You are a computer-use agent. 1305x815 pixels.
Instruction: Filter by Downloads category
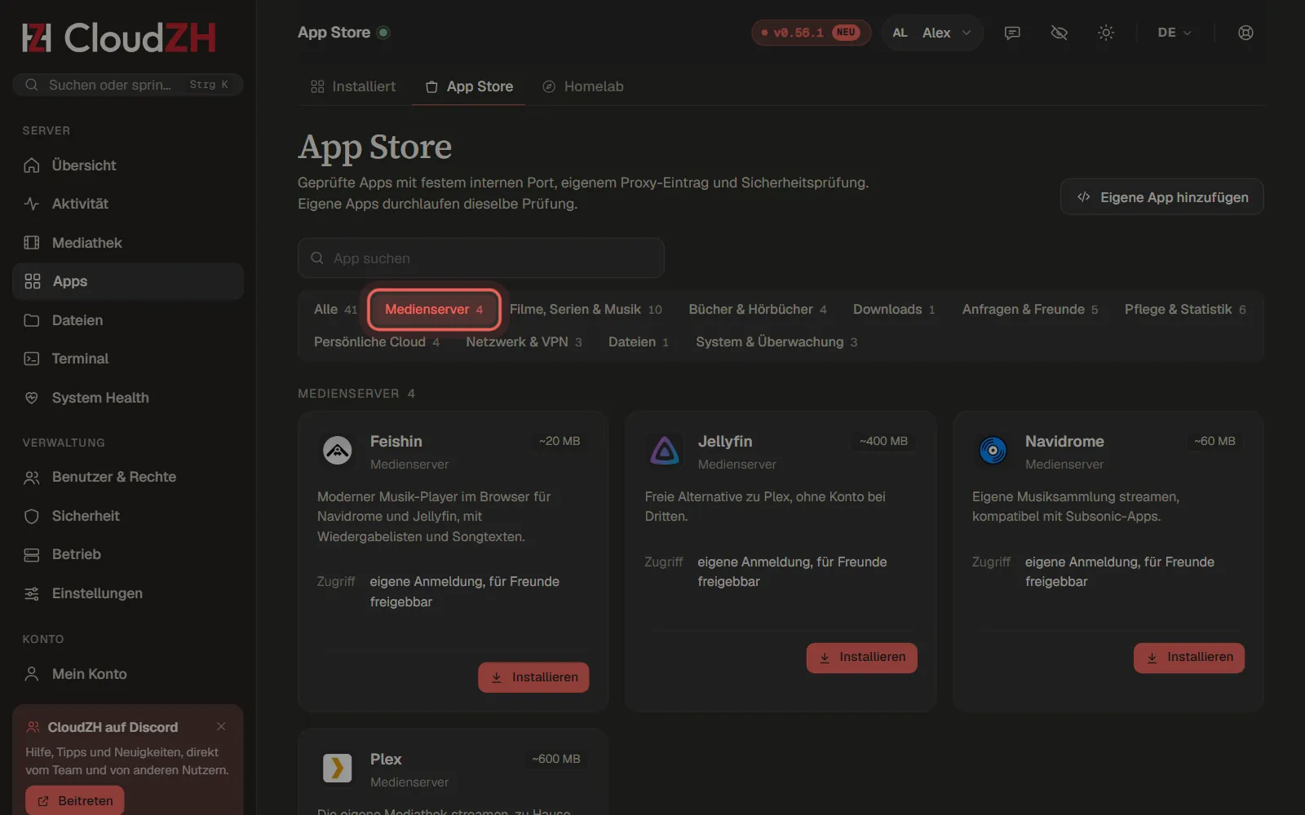tap(894, 310)
